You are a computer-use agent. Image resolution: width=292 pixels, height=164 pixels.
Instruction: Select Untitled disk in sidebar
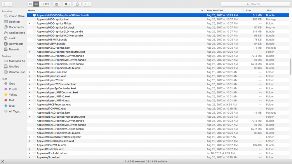click(12, 66)
